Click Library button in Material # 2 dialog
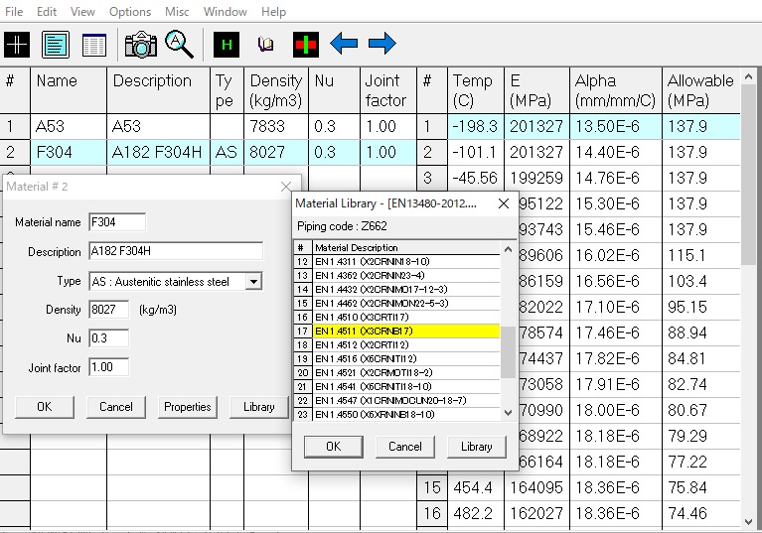This screenshot has height=533, width=762. pyautogui.click(x=259, y=407)
